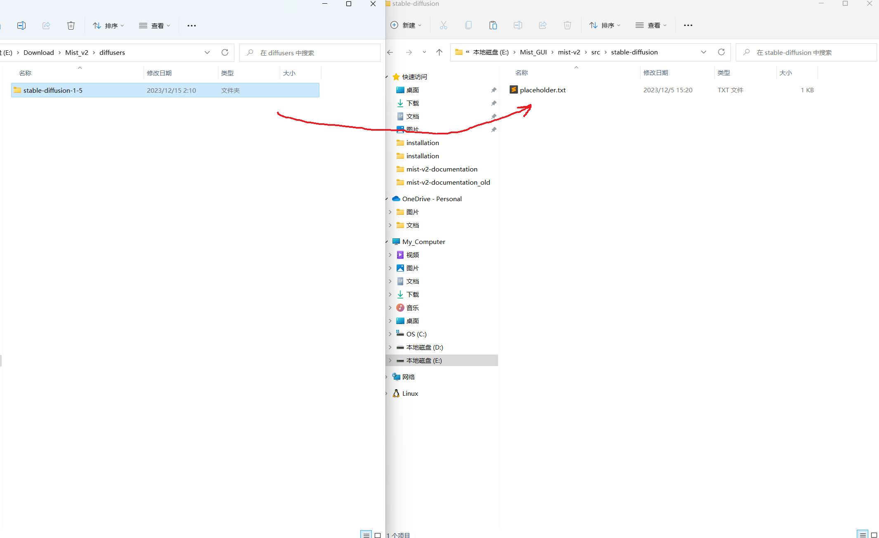Click the back arrow in right window

(x=390, y=52)
